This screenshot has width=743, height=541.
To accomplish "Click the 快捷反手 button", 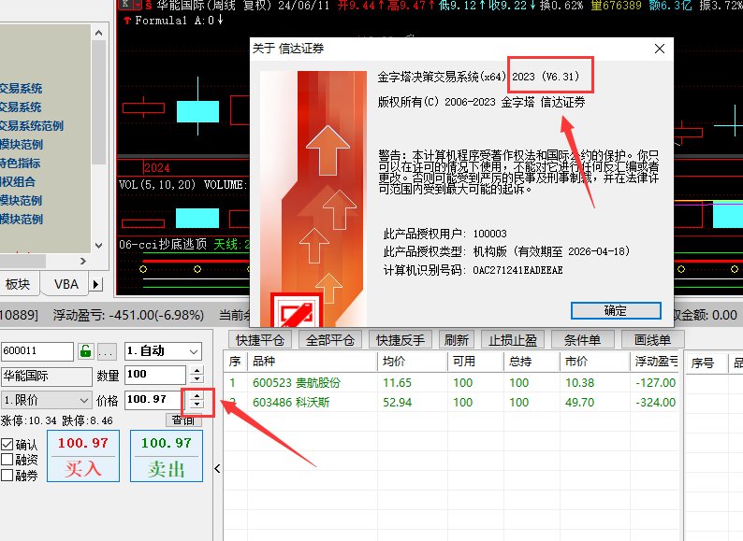I will [x=401, y=340].
